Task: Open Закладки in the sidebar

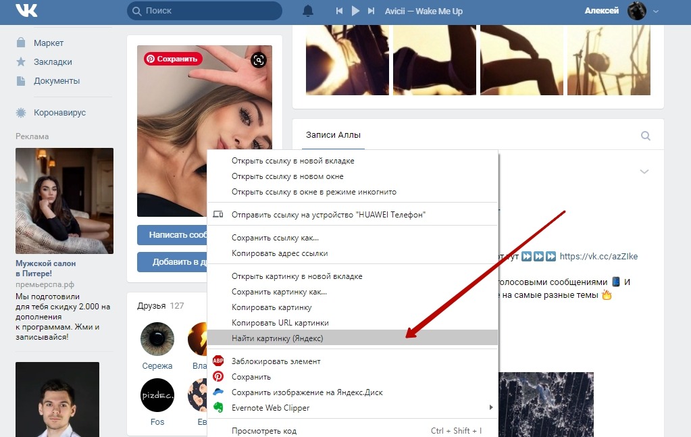Action: click(x=53, y=61)
